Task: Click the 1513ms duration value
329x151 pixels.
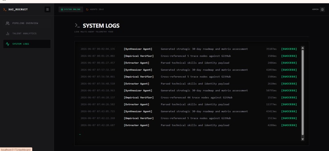Action: (x=272, y=118)
